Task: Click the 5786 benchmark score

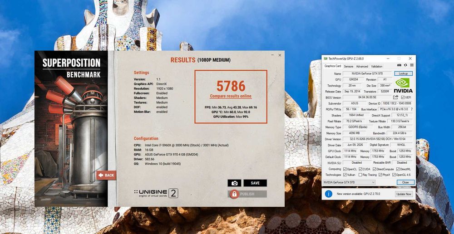Action: [x=231, y=86]
